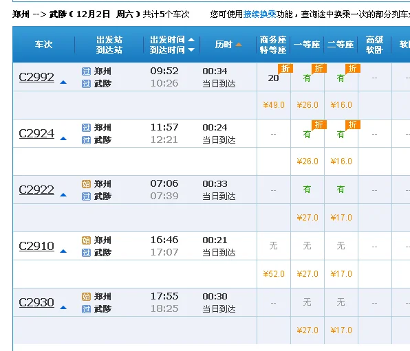Screen dimensions: 410x351
Task: Select first class 有 for C2922
Action: pyautogui.click(x=307, y=190)
